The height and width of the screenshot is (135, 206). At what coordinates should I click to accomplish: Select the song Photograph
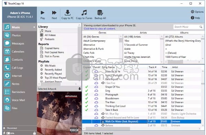(x=112, y=95)
